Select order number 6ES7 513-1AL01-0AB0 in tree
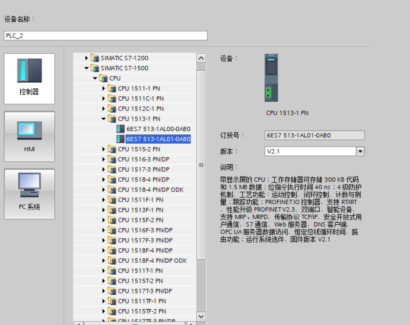This screenshot has height=325, width=410. 158,139
